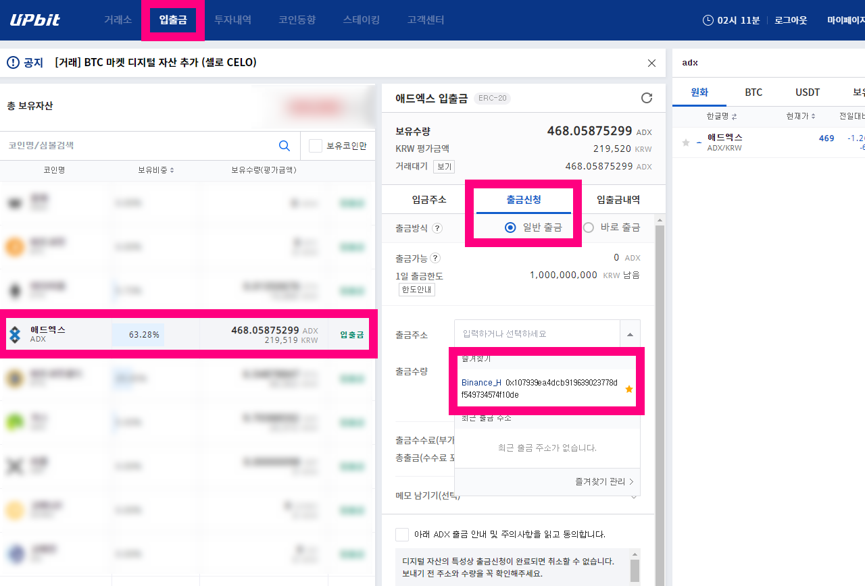Image resolution: width=865 pixels, height=586 pixels.
Task: Select the 원화 market tab
Action: coord(699,92)
